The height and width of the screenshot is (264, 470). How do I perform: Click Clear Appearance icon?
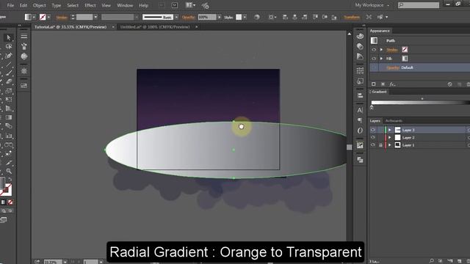click(449, 84)
